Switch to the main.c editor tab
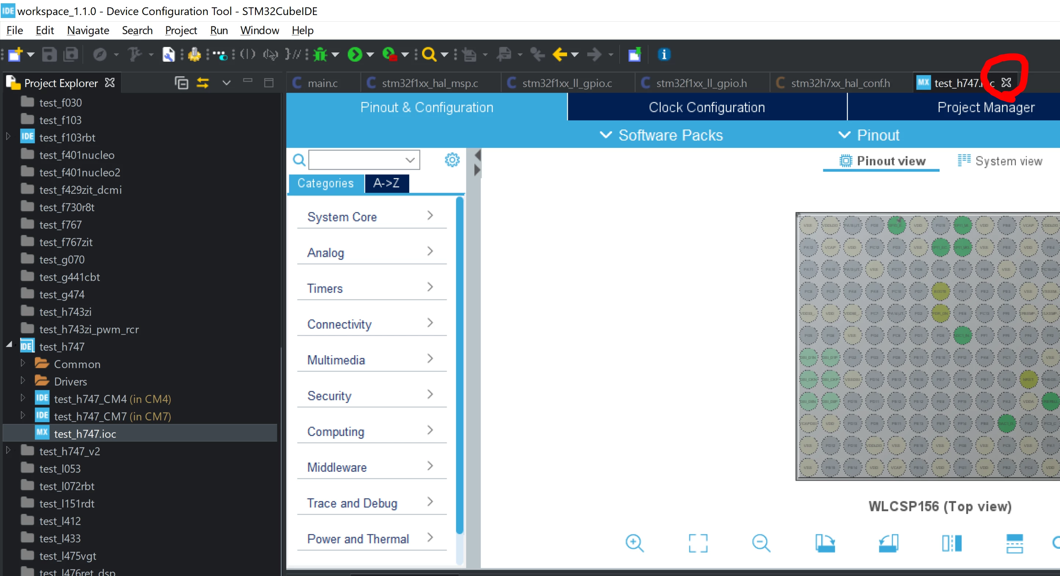This screenshot has width=1060, height=576. (x=322, y=83)
